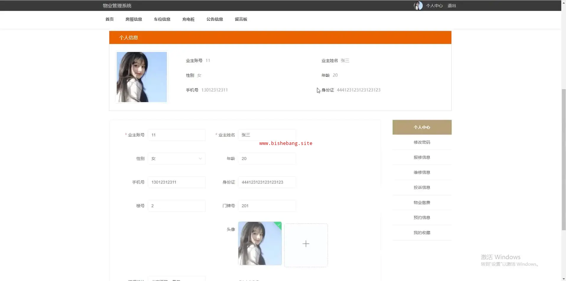566x281 pixels.
Task: Open 首页 in the navigation menu
Action: 110,19
